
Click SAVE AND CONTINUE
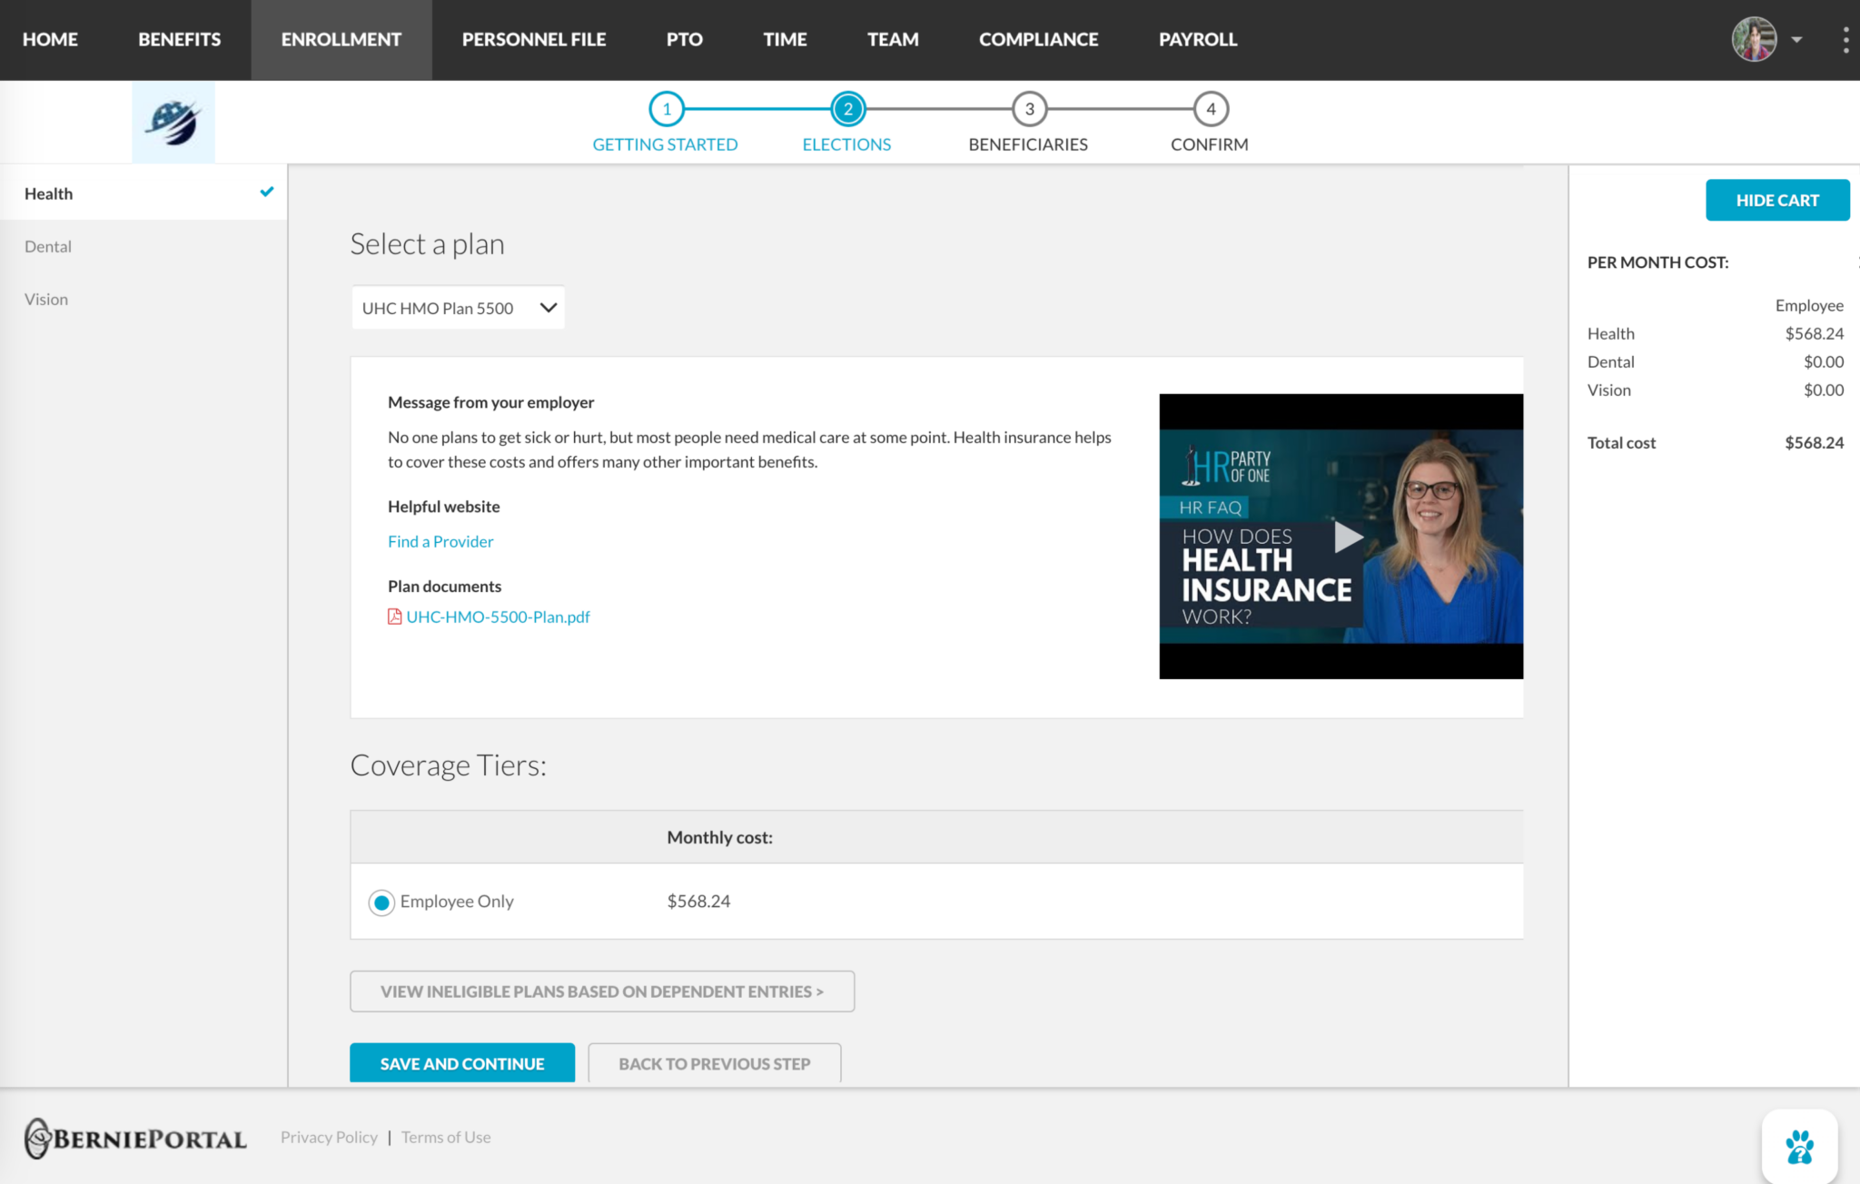[x=461, y=1063]
